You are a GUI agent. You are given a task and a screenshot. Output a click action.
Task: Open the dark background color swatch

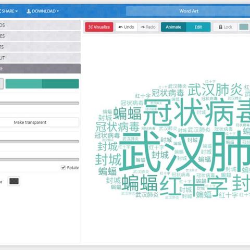tap(14, 181)
